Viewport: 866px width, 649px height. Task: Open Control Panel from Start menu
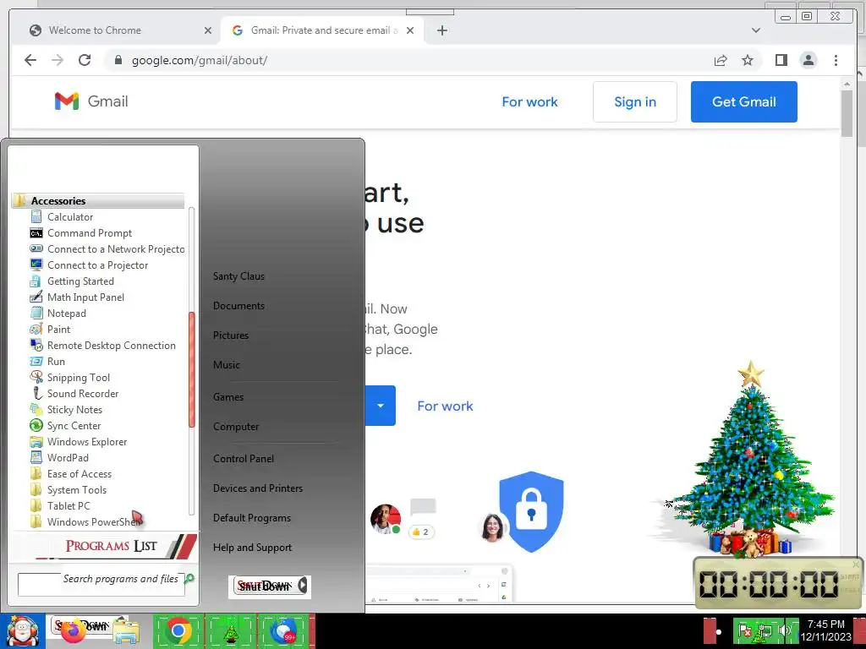pyautogui.click(x=244, y=459)
